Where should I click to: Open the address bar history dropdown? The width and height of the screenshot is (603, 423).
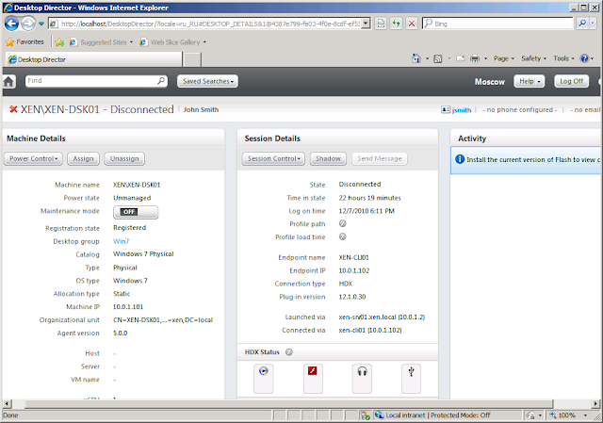(367, 24)
